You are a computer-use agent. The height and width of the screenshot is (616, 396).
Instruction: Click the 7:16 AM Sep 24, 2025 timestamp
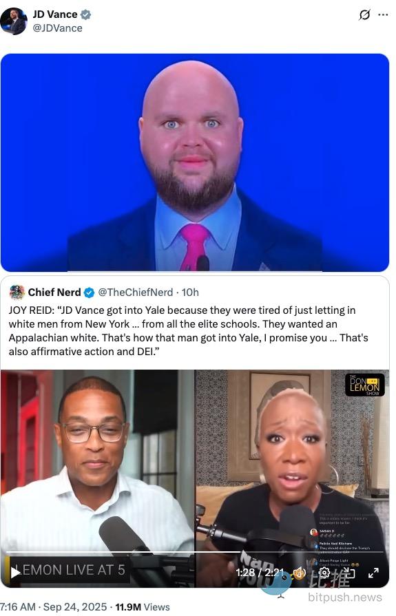53,607
